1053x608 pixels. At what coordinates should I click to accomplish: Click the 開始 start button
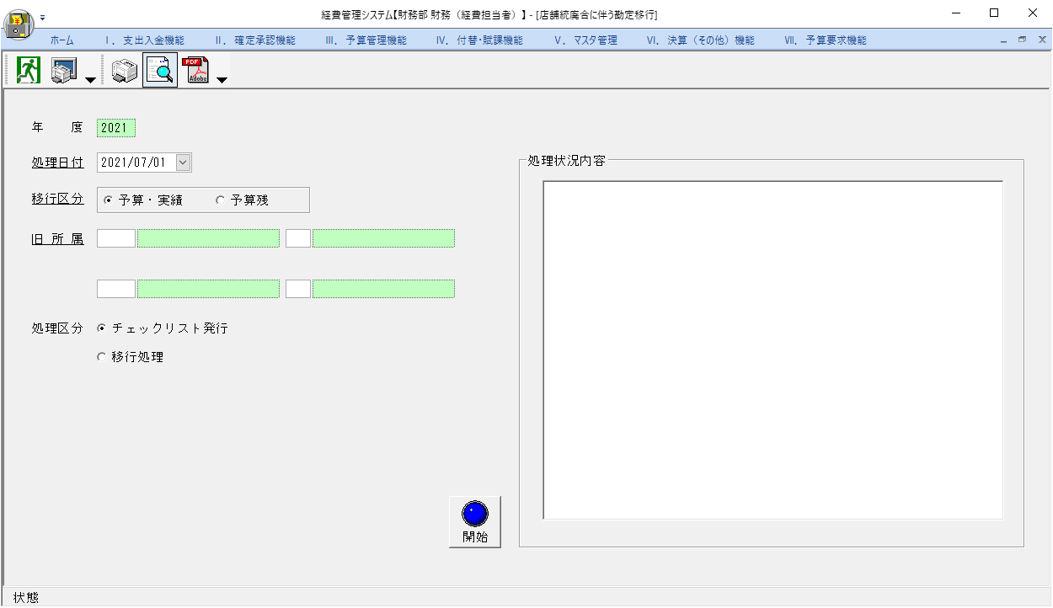click(475, 522)
